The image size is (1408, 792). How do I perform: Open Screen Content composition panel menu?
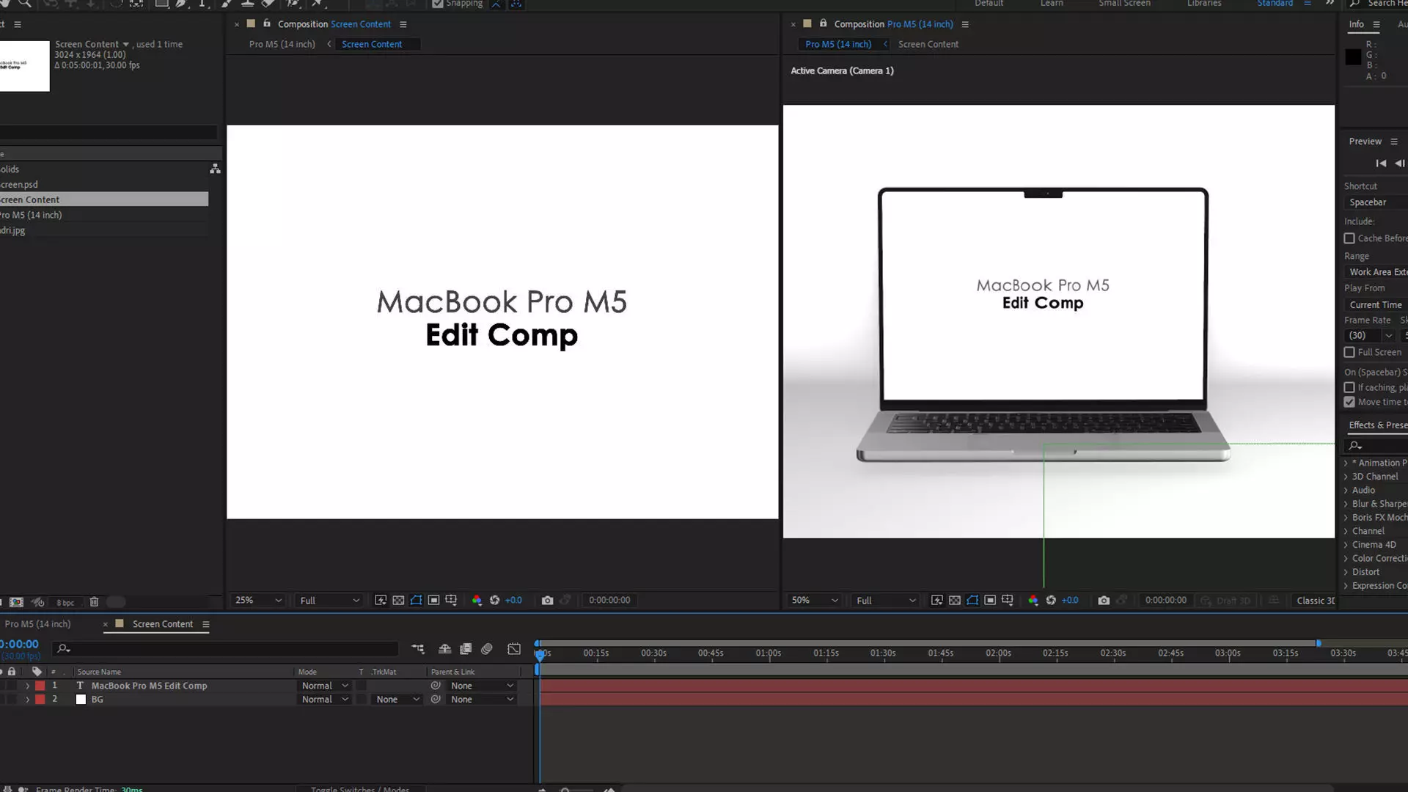tap(403, 24)
